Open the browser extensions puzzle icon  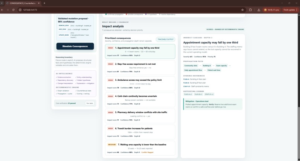250,10
